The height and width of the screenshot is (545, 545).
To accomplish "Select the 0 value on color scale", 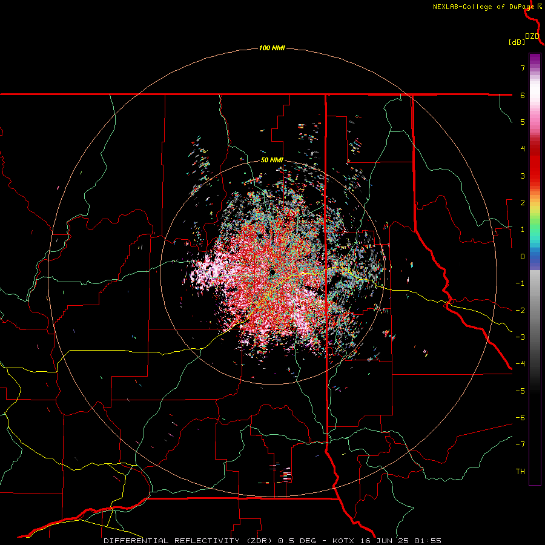I will pos(523,257).
